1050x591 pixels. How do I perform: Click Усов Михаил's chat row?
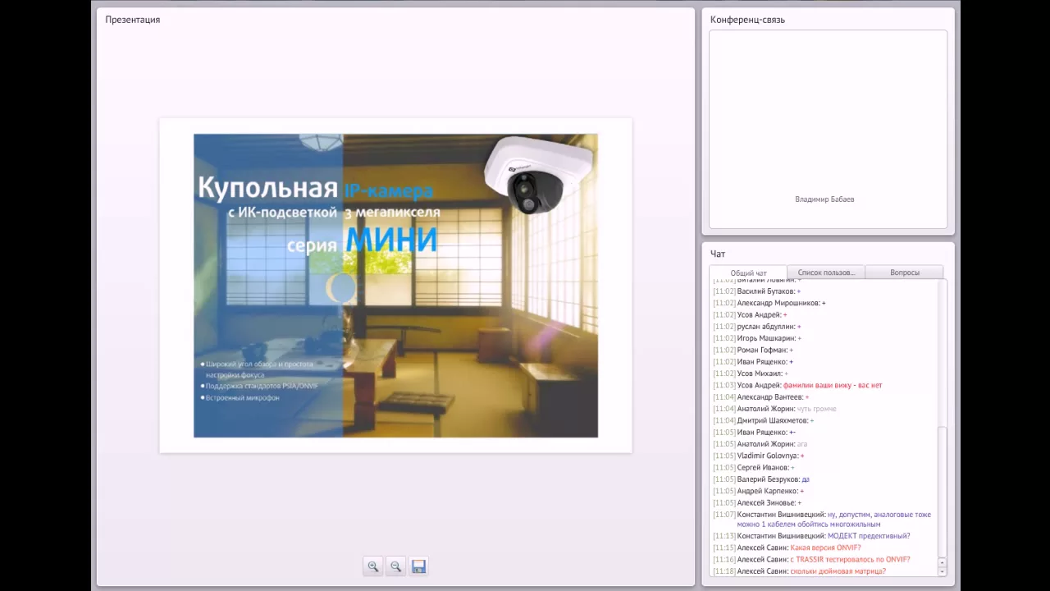(x=824, y=373)
